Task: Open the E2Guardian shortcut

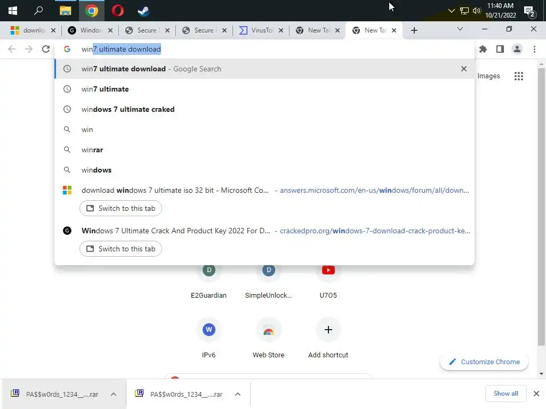Action: coord(208,282)
